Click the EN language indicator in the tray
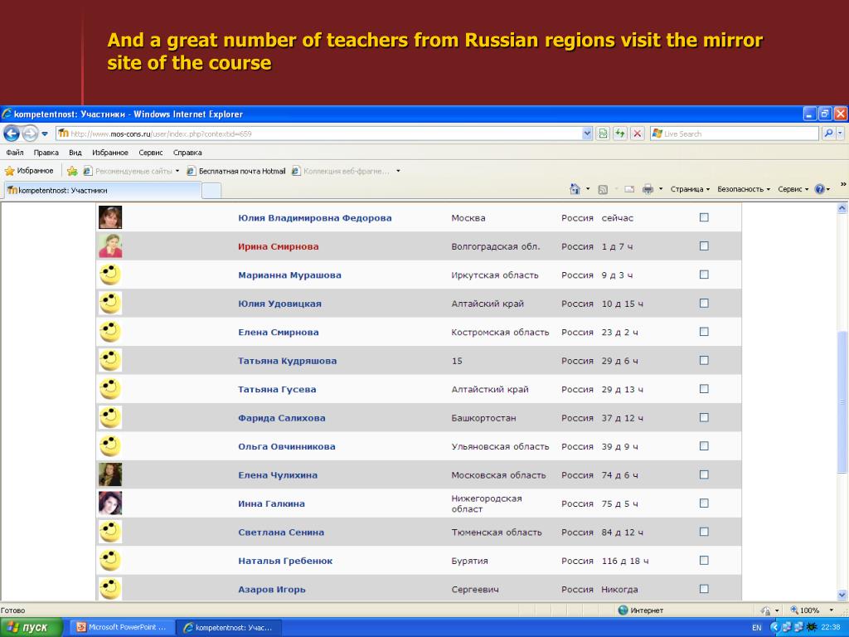849x637 pixels. point(756,628)
